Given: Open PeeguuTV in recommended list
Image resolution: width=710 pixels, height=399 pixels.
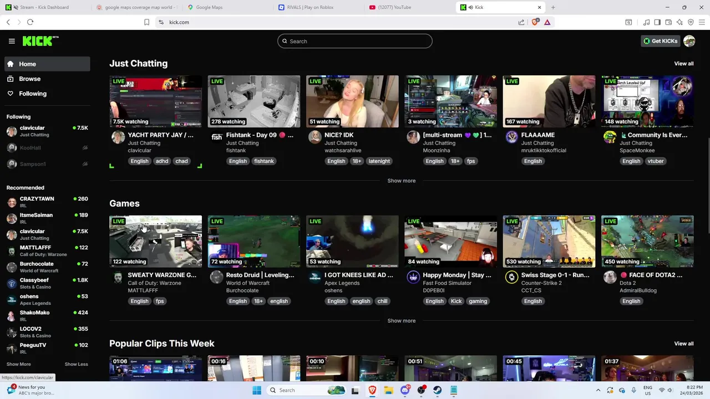Looking at the screenshot, I should pyautogui.click(x=47, y=348).
